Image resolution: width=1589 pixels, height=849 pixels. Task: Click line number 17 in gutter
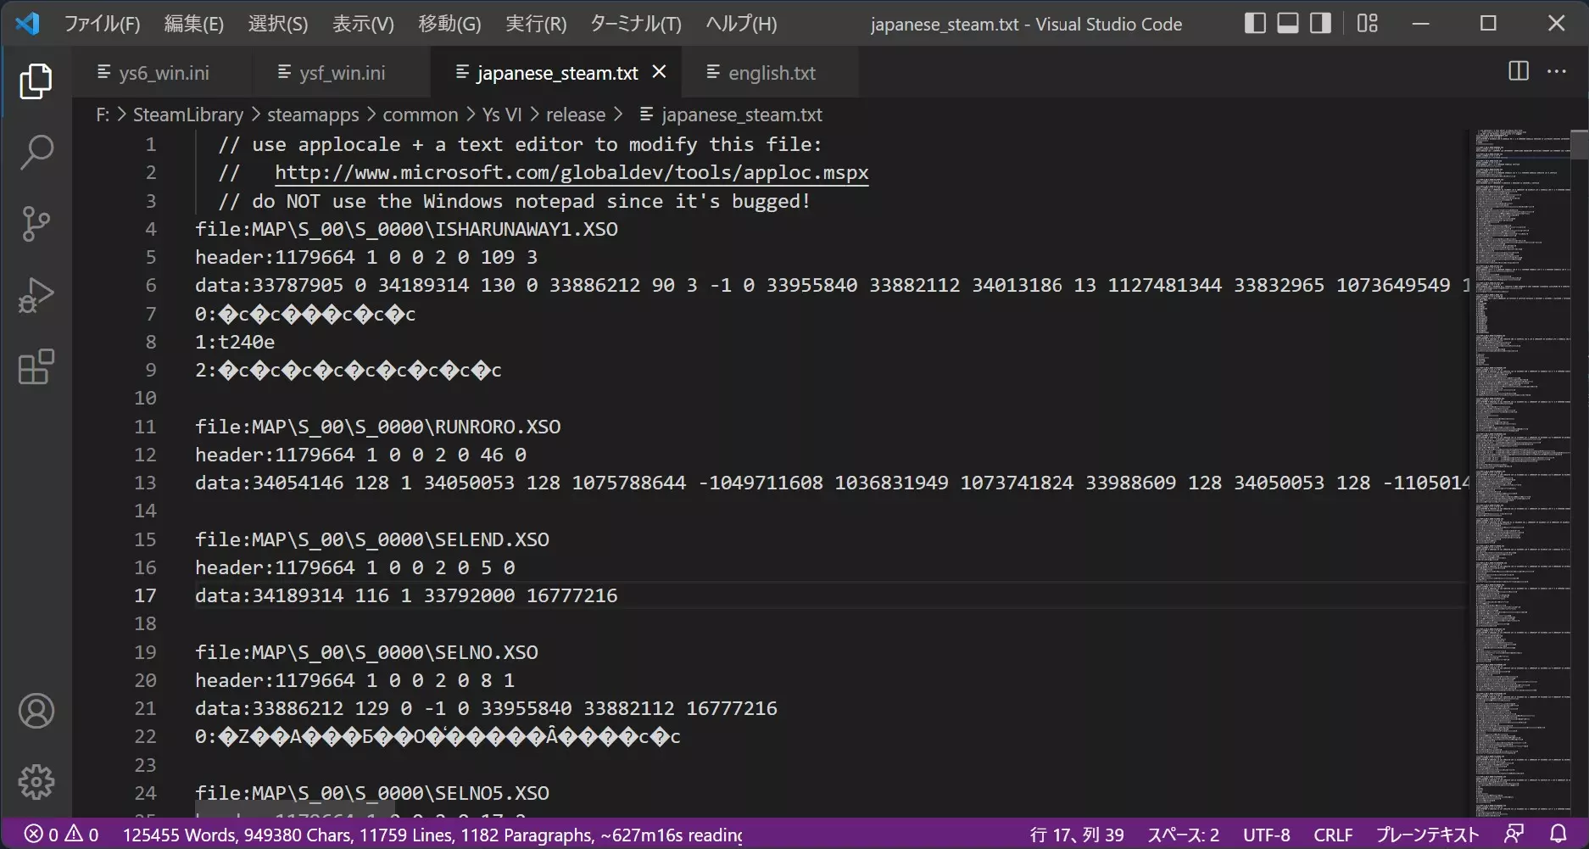click(x=145, y=595)
